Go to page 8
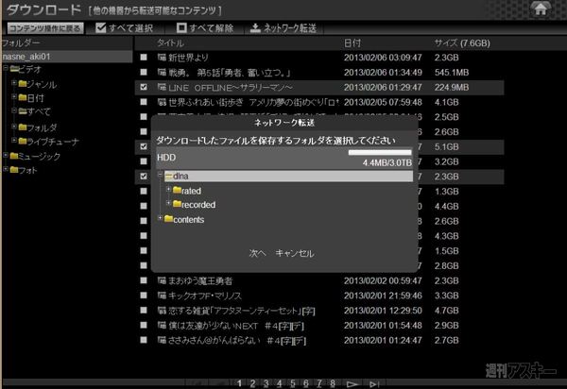 [x=333, y=383]
